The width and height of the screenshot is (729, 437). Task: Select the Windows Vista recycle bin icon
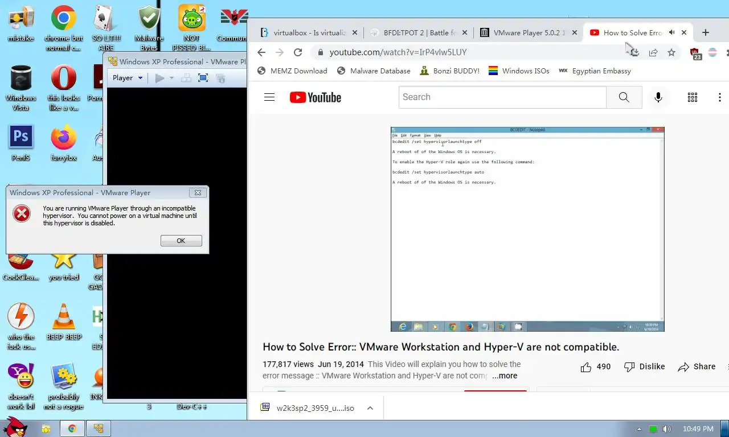point(21,88)
